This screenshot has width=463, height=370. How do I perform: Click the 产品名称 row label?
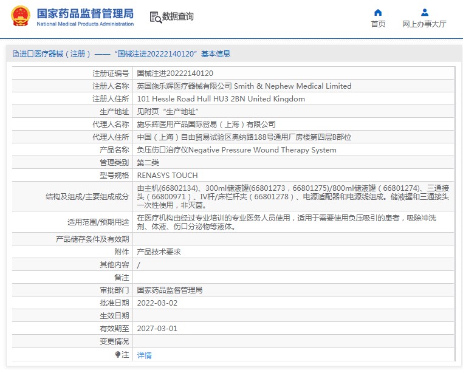[x=114, y=150]
